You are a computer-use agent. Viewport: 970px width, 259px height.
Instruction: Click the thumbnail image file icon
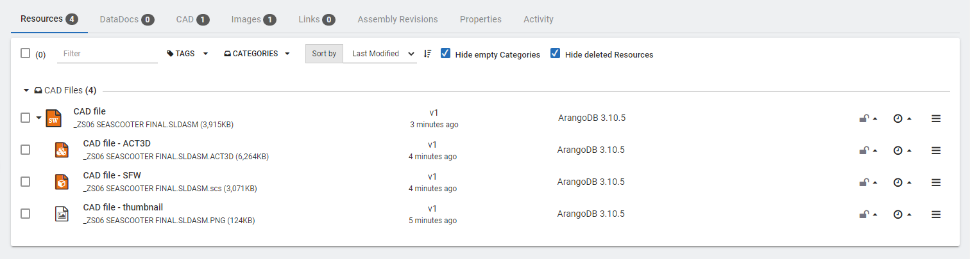pos(62,214)
